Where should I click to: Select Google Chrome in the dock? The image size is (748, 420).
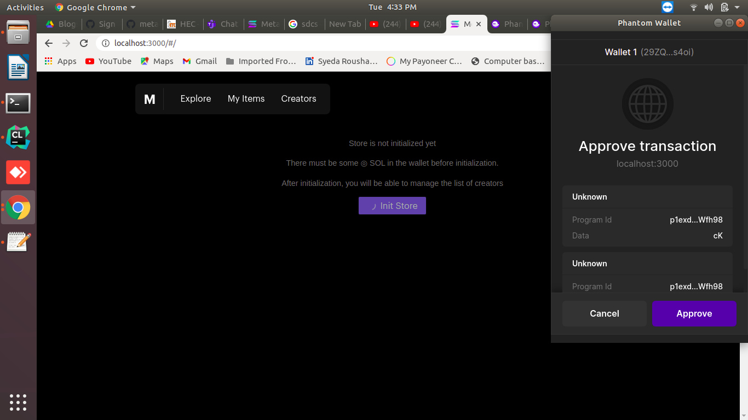[18, 207]
